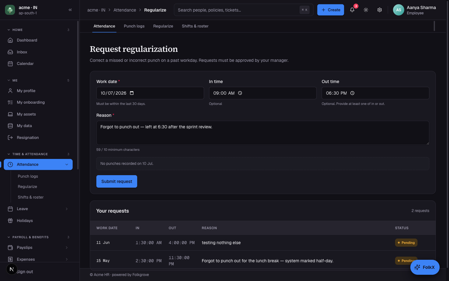Go to Attendance breadcrumb
449x281 pixels.
pos(125,10)
